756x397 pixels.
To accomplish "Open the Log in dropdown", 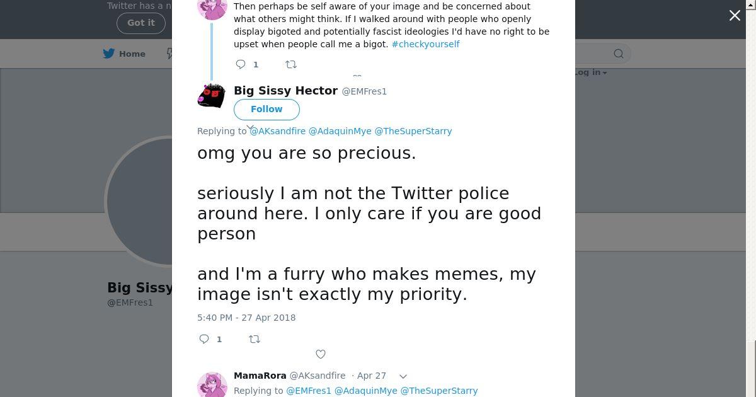I will pos(591,72).
